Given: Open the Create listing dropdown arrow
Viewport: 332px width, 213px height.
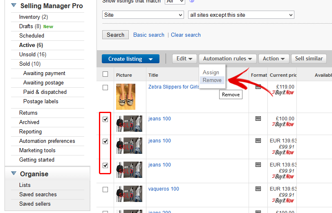Looking at the screenshot, I should 151,59.
